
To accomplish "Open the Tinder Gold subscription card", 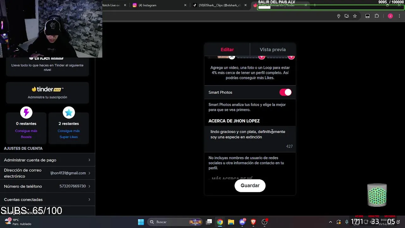I will pyautogui.click(x=47, y=92).
